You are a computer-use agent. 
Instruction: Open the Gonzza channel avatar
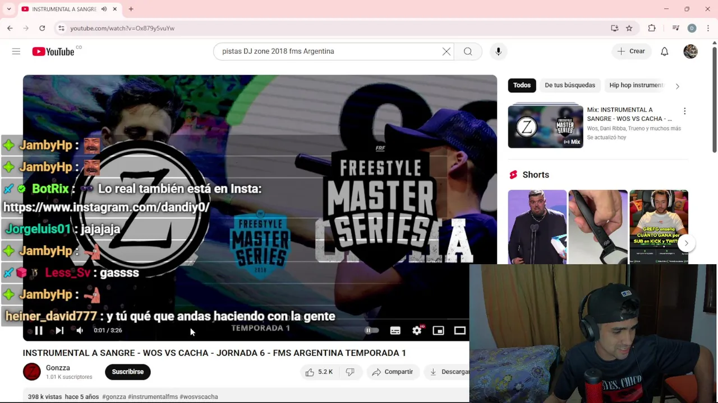pyautogui.click(x=32, y=372)
